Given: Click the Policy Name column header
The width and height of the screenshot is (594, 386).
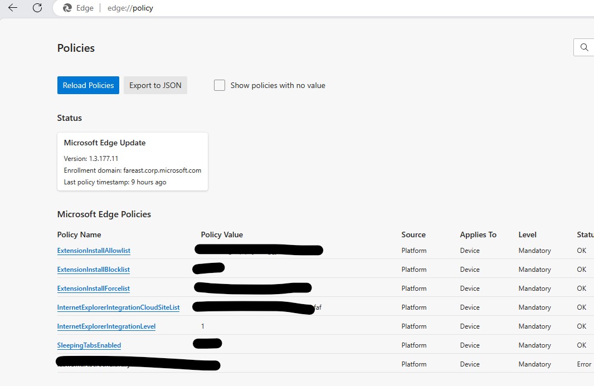Looking at the screenshot, I should [x=79, y=234].
